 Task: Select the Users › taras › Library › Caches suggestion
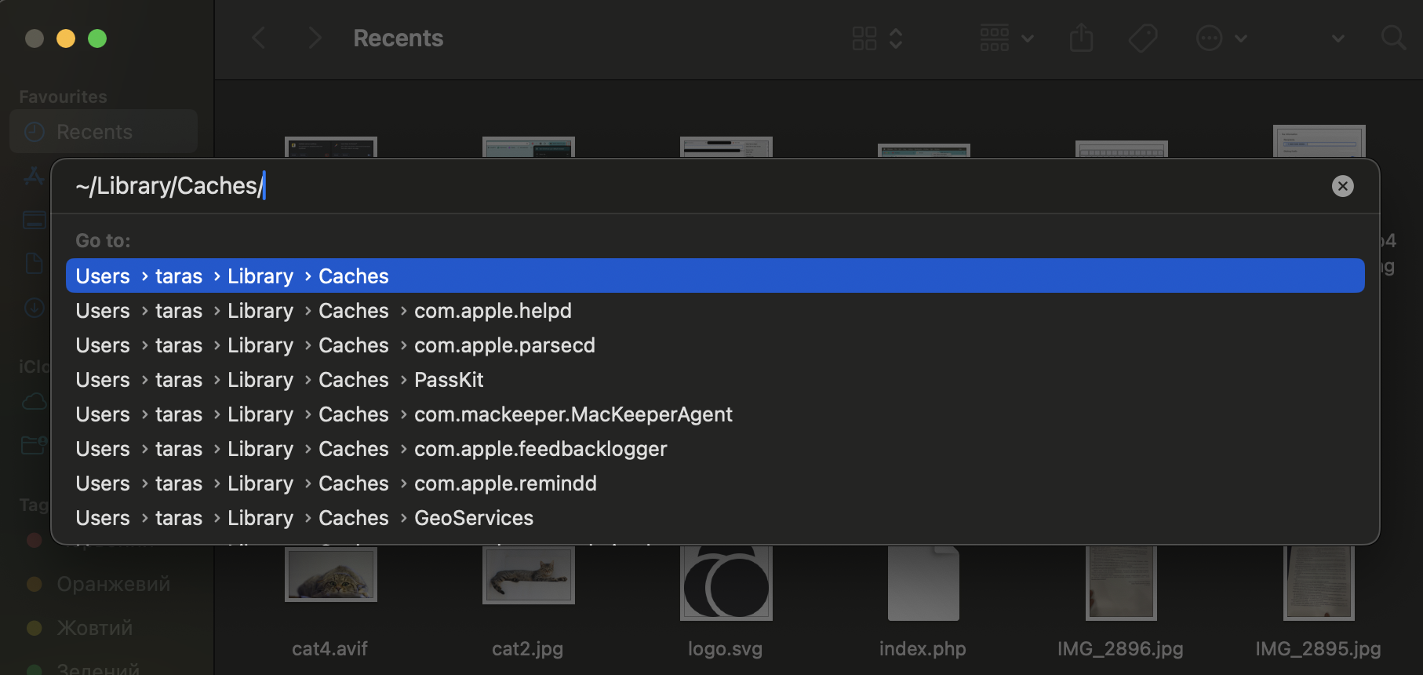[715, 276]
